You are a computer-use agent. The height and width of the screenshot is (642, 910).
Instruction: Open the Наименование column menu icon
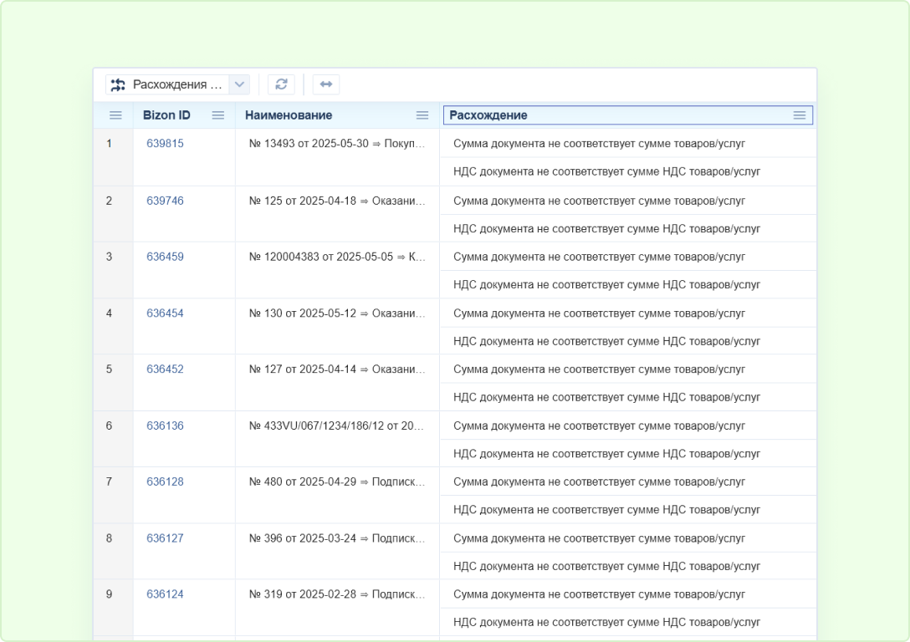pos(422,115)
